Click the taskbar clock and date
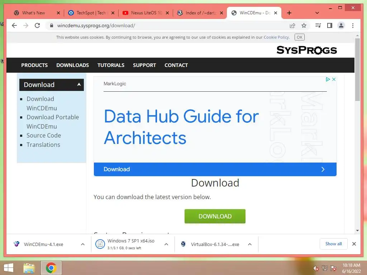This screenshot has width=367, height=275. click(351, 268)
